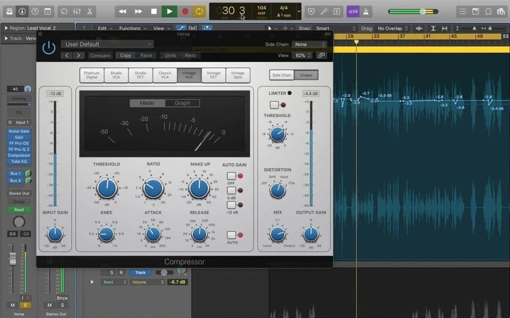Select the Vintage Opto compressor model
Screen dimensions: 510x318
[238, 75]
